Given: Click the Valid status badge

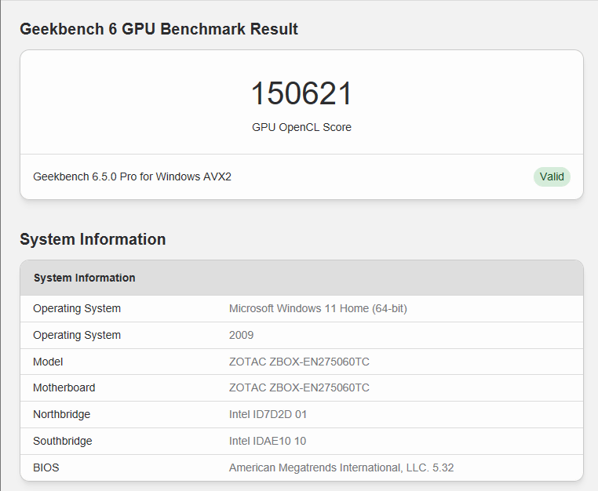Looking at the screenshot, I should (x=551, y=176).
